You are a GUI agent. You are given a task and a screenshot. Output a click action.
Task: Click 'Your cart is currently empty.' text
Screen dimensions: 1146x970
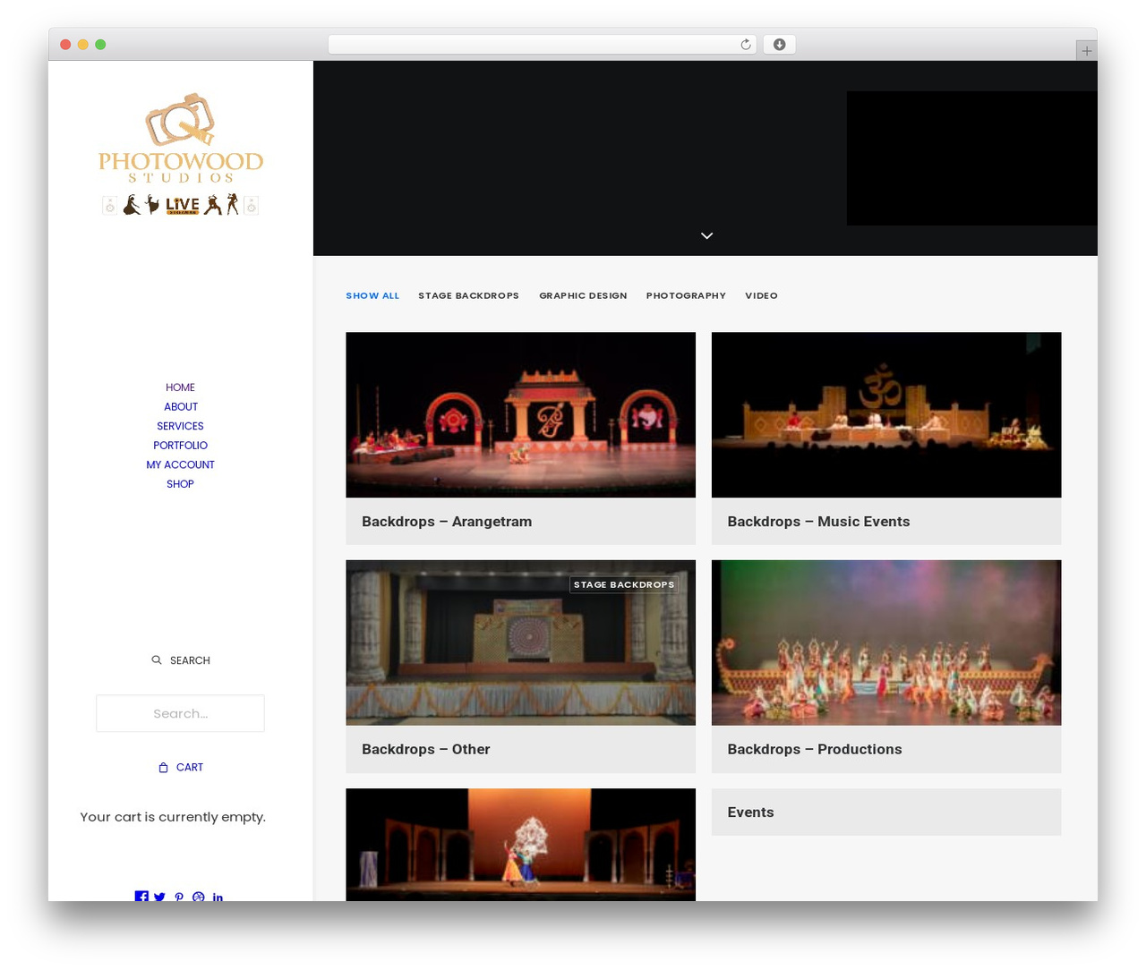click(173, 817)
